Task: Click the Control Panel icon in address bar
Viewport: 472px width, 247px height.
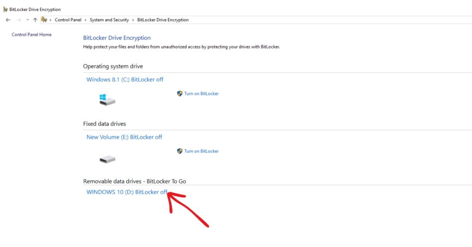Action: [x=44, y=20]
